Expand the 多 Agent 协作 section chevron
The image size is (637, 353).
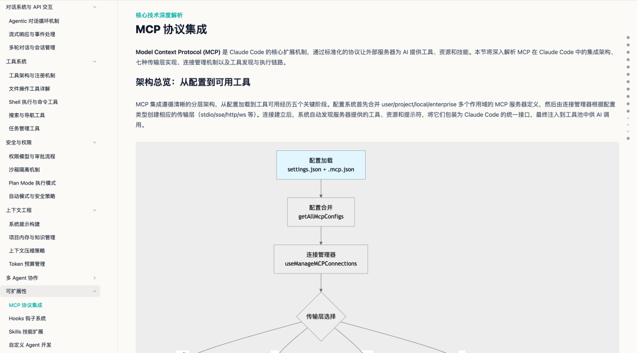click(94, 278)
